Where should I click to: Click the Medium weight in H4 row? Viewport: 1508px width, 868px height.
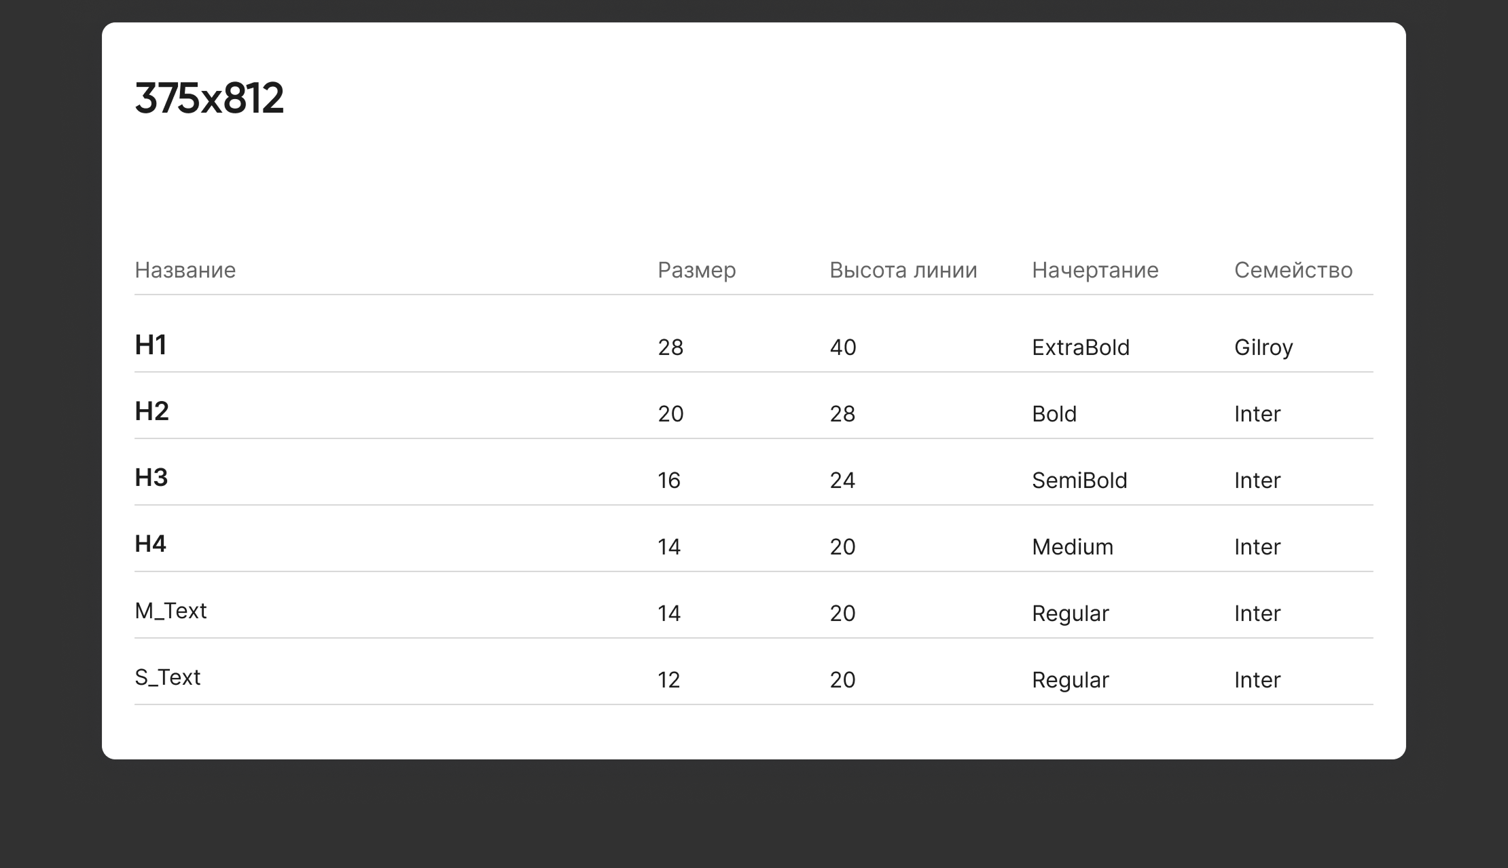1072,547
